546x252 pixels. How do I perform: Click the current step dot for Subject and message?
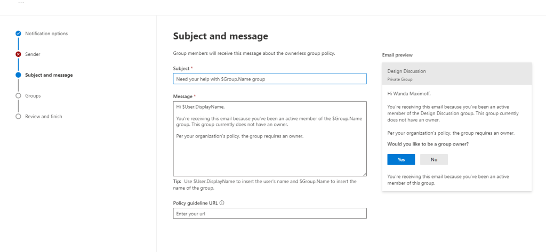pos(19,75)
